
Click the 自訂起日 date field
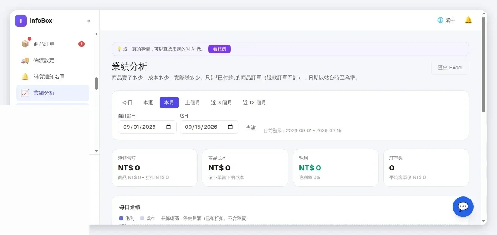[147, 127]
